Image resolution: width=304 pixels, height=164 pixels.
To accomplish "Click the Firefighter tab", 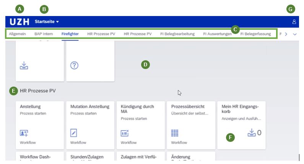I will pyautogui.click(x=70, y=34).
